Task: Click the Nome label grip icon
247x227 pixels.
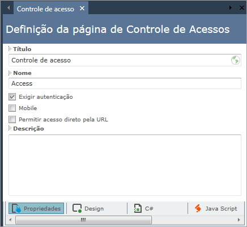Action: [10, 73]
